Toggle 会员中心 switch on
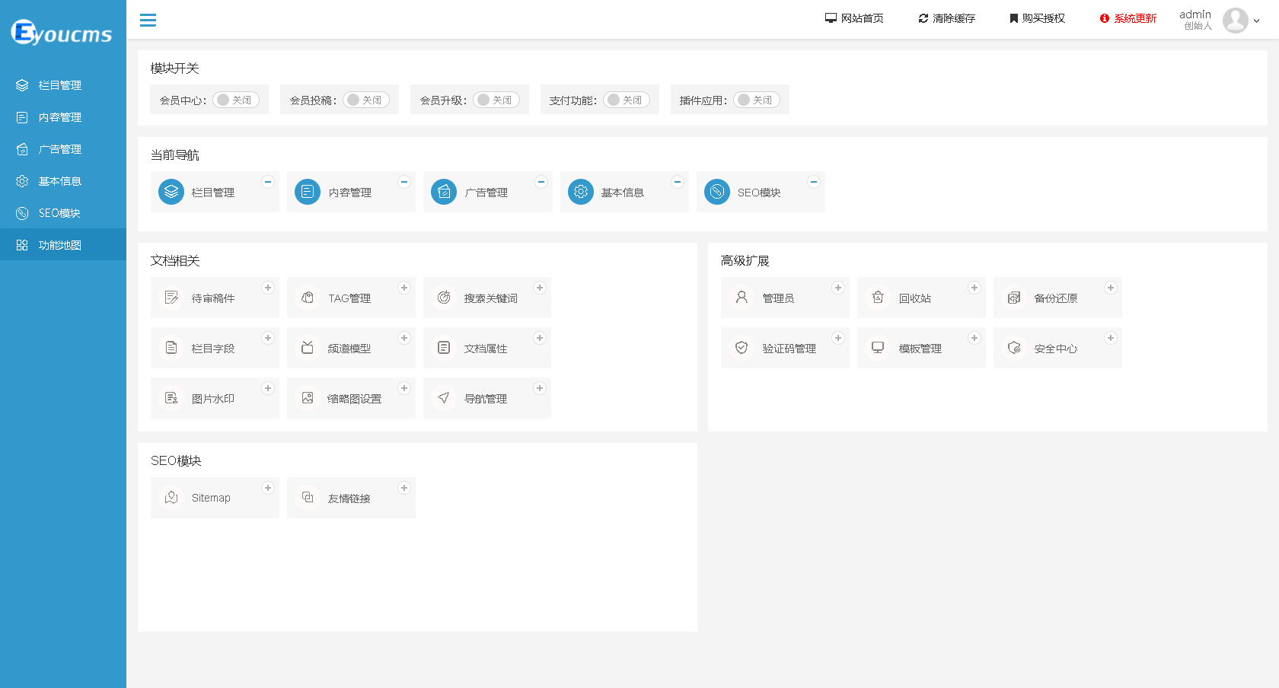This screenshot has width=1279, height=688. (235, 99)
